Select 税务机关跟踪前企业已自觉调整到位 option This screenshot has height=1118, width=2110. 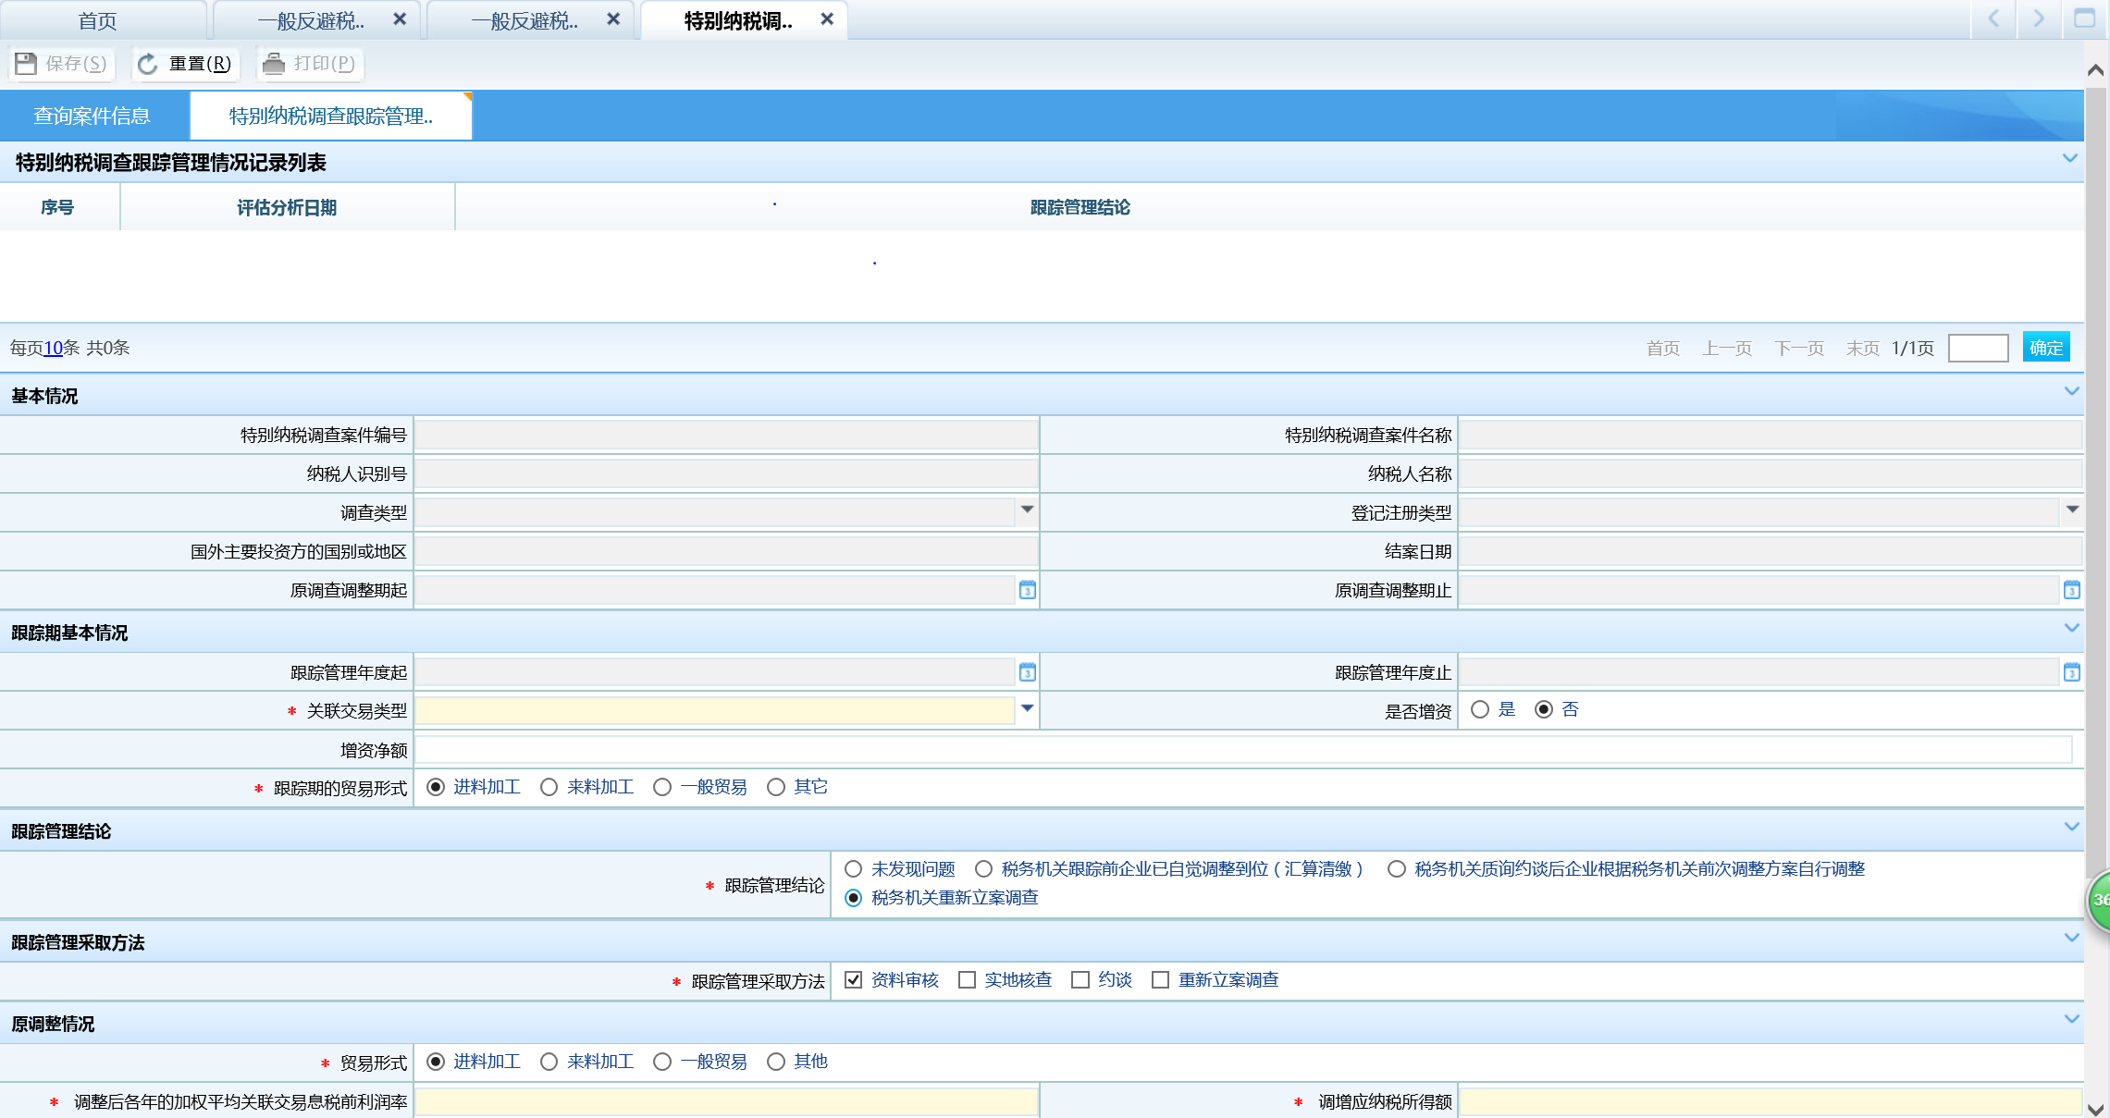tap(983, 869)
